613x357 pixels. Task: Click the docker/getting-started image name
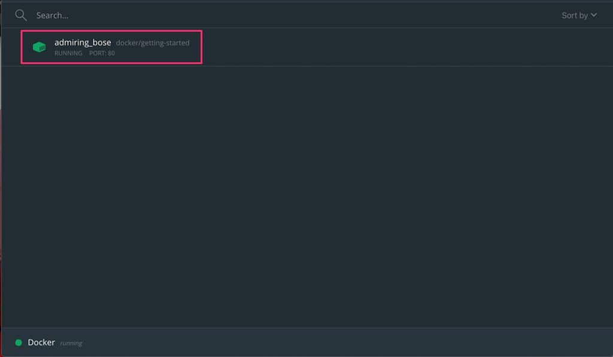click(153, 43)
